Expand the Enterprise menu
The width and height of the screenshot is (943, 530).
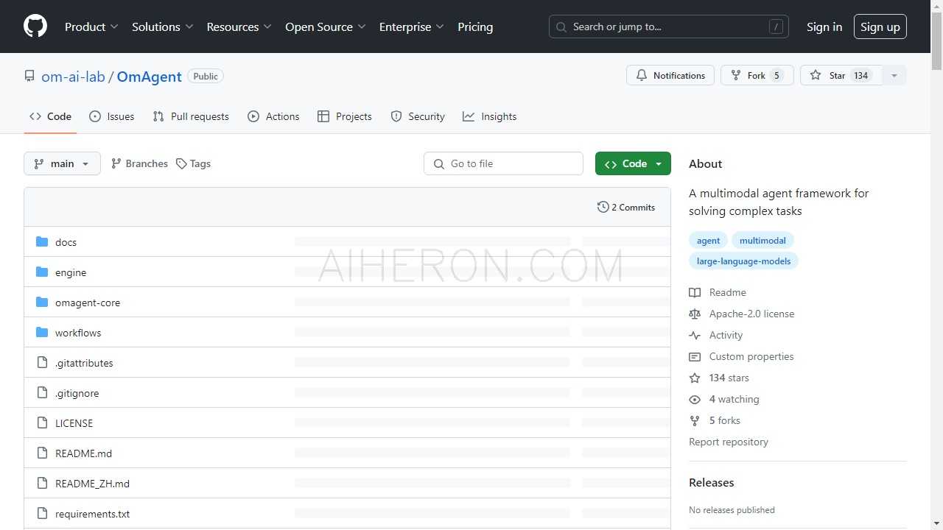[412, 26]
